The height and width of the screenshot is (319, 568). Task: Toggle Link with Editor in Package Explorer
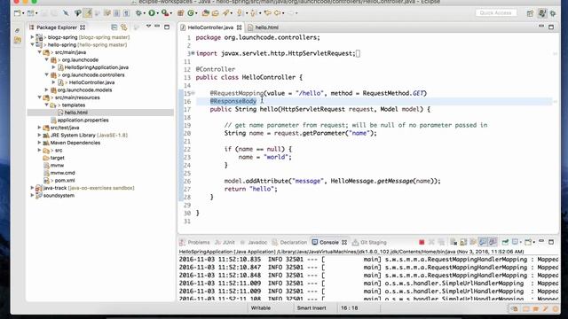click(x=124, y=27)
